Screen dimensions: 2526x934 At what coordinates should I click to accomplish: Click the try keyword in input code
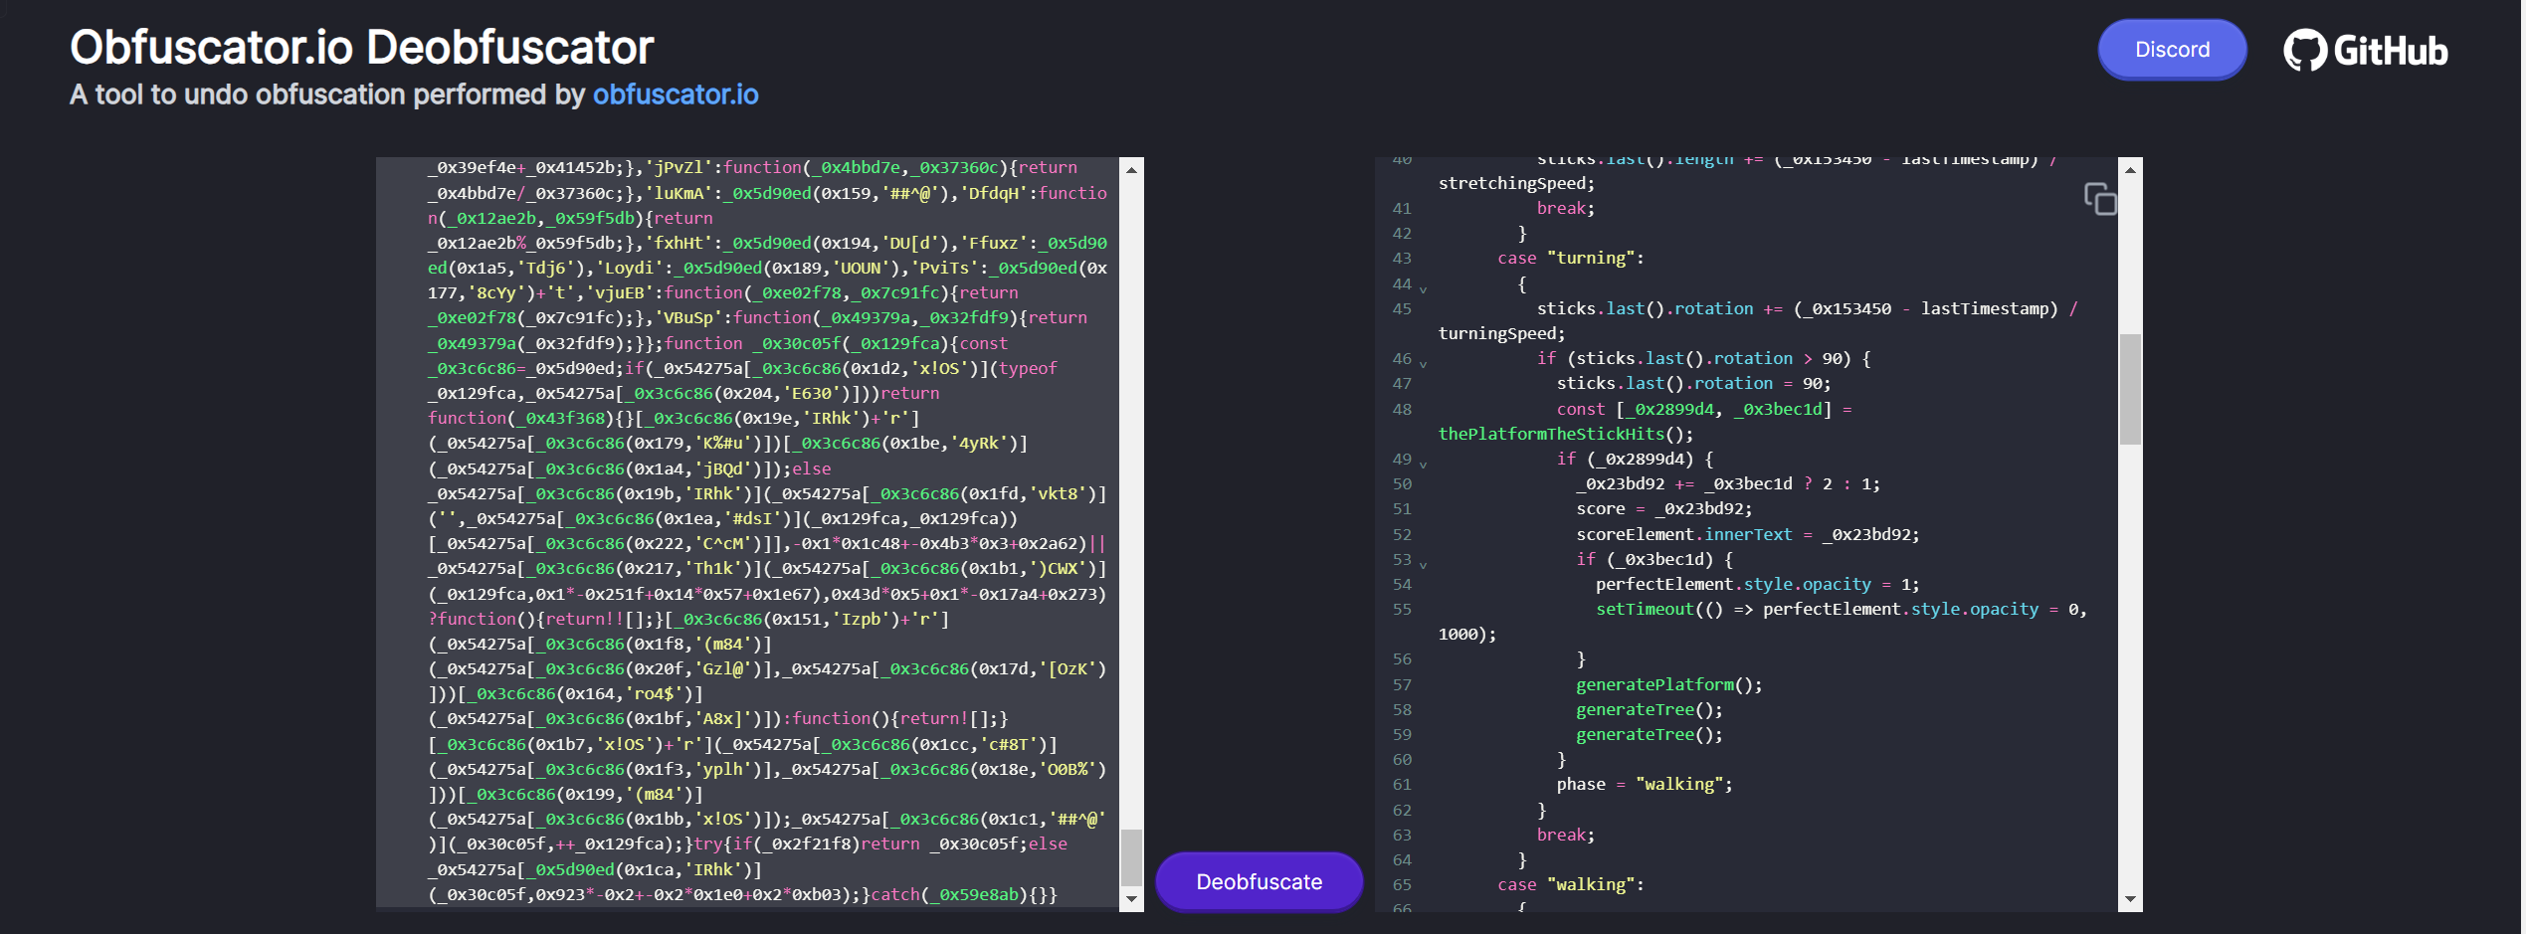point(708,843)
